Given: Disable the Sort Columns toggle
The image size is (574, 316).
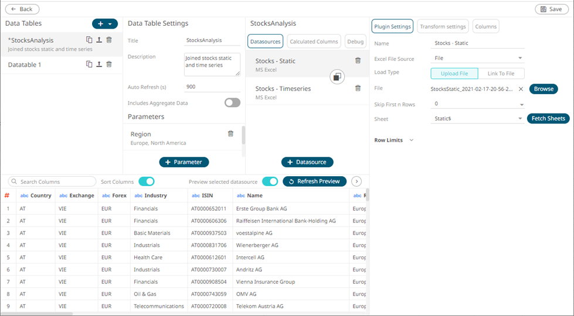Looking at the screenshot, I should pos(146,181).
